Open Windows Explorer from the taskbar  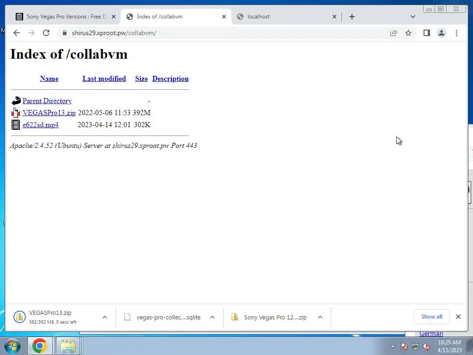(x=68, y=346)
